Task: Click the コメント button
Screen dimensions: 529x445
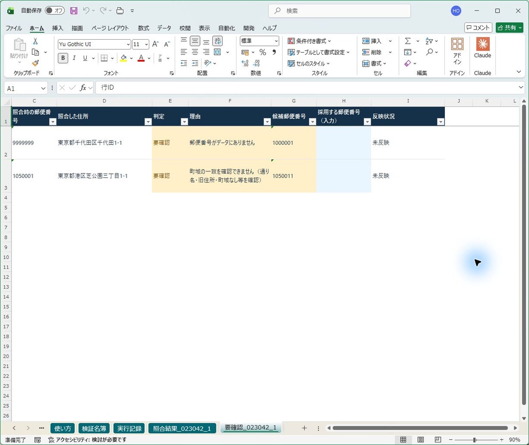Action: click(x=478, y=28)
